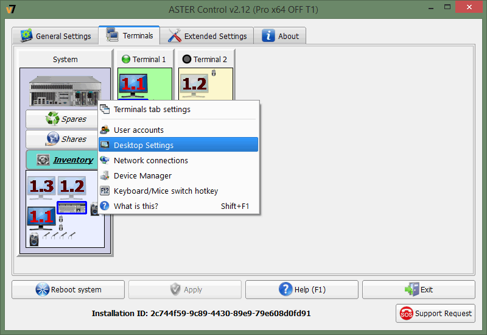The image size is (487, 335).
Task: Open Help (F1)
Action: click(x=302, y=290)
